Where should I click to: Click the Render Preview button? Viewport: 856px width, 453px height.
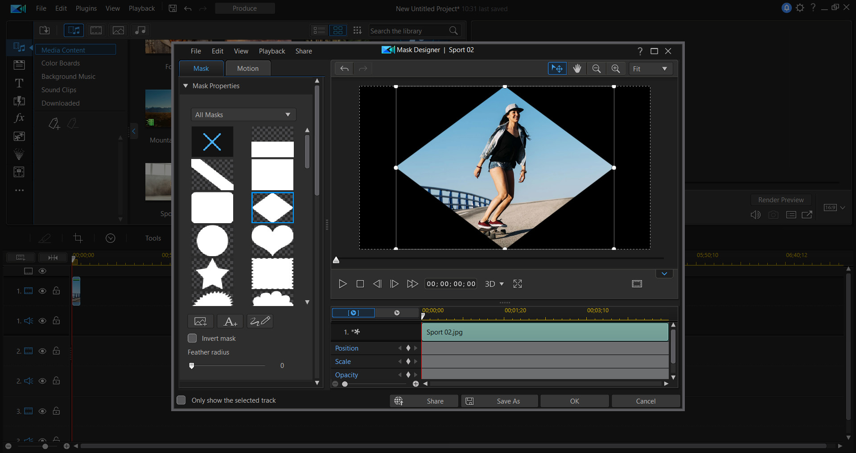coord(781,200)
